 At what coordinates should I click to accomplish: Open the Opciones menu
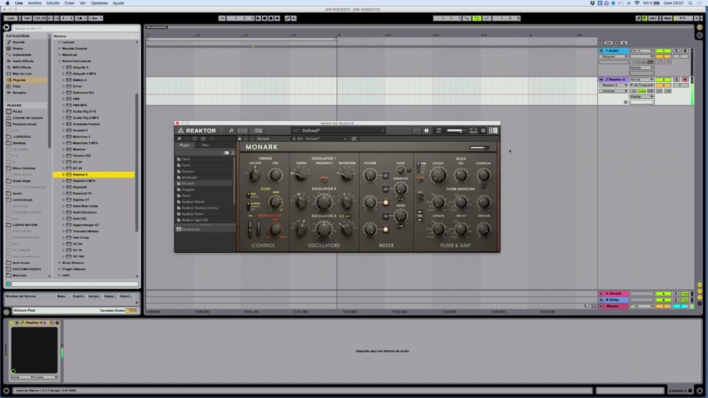(x=99, y=3)
